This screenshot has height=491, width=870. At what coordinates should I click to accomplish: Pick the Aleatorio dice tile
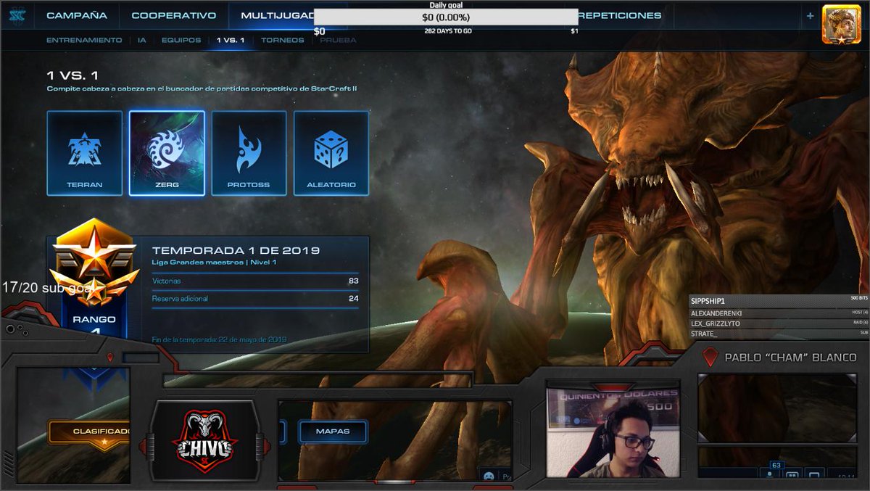coord(331,153)
